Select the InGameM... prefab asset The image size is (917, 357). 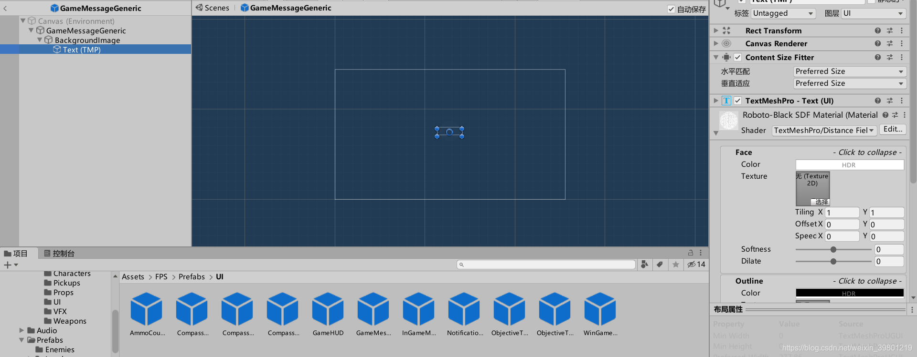pos(418,309)
